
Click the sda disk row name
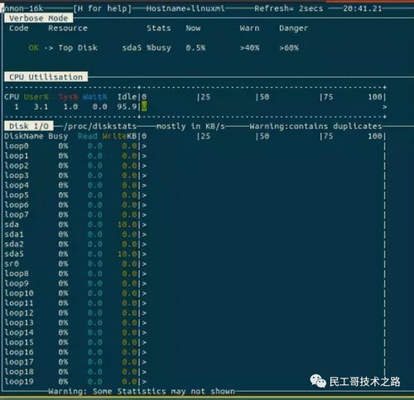pyautogui.click(x=12, y=224)
